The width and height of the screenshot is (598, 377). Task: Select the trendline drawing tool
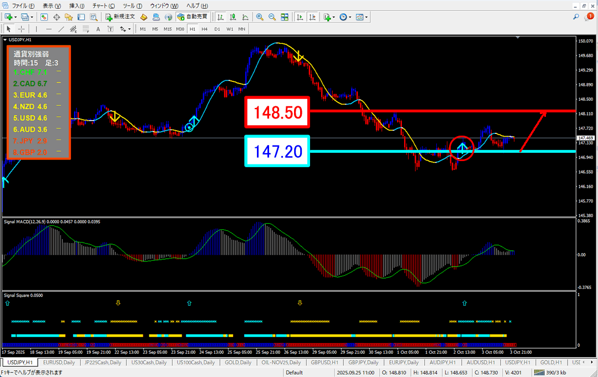[61, 29]
